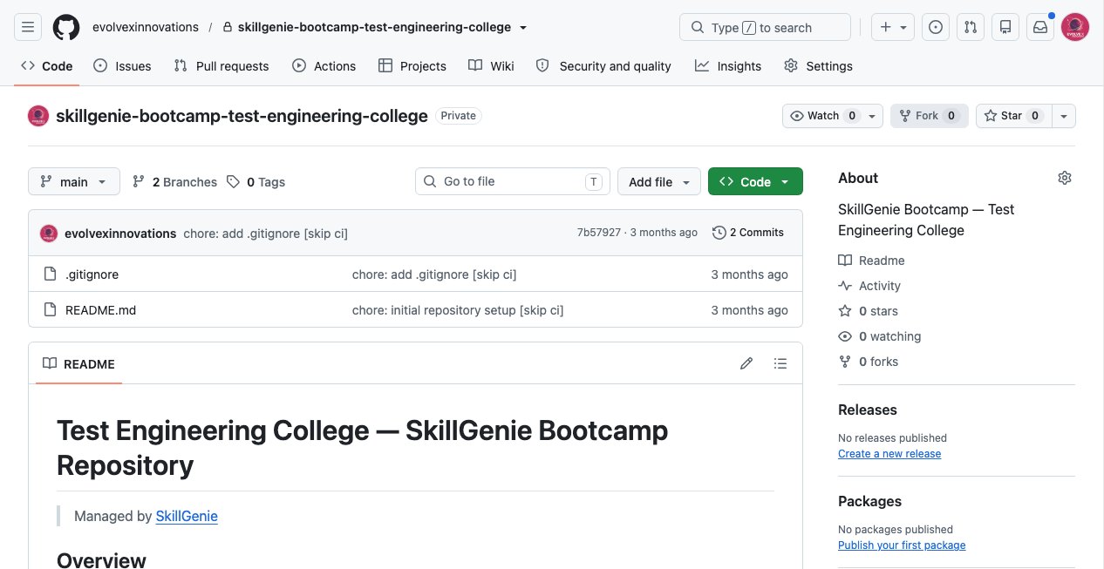Open the Readme link in About sidebar
The height and width of the screenshot is (569, 1104).
pos(872,261)
